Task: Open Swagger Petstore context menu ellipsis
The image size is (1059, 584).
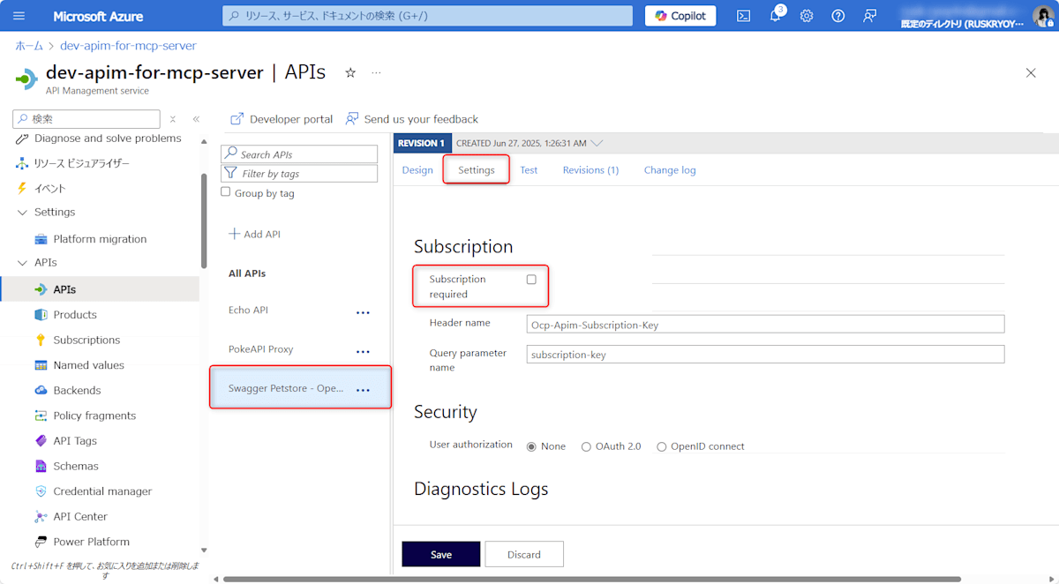Action: (x=363, y=390)
